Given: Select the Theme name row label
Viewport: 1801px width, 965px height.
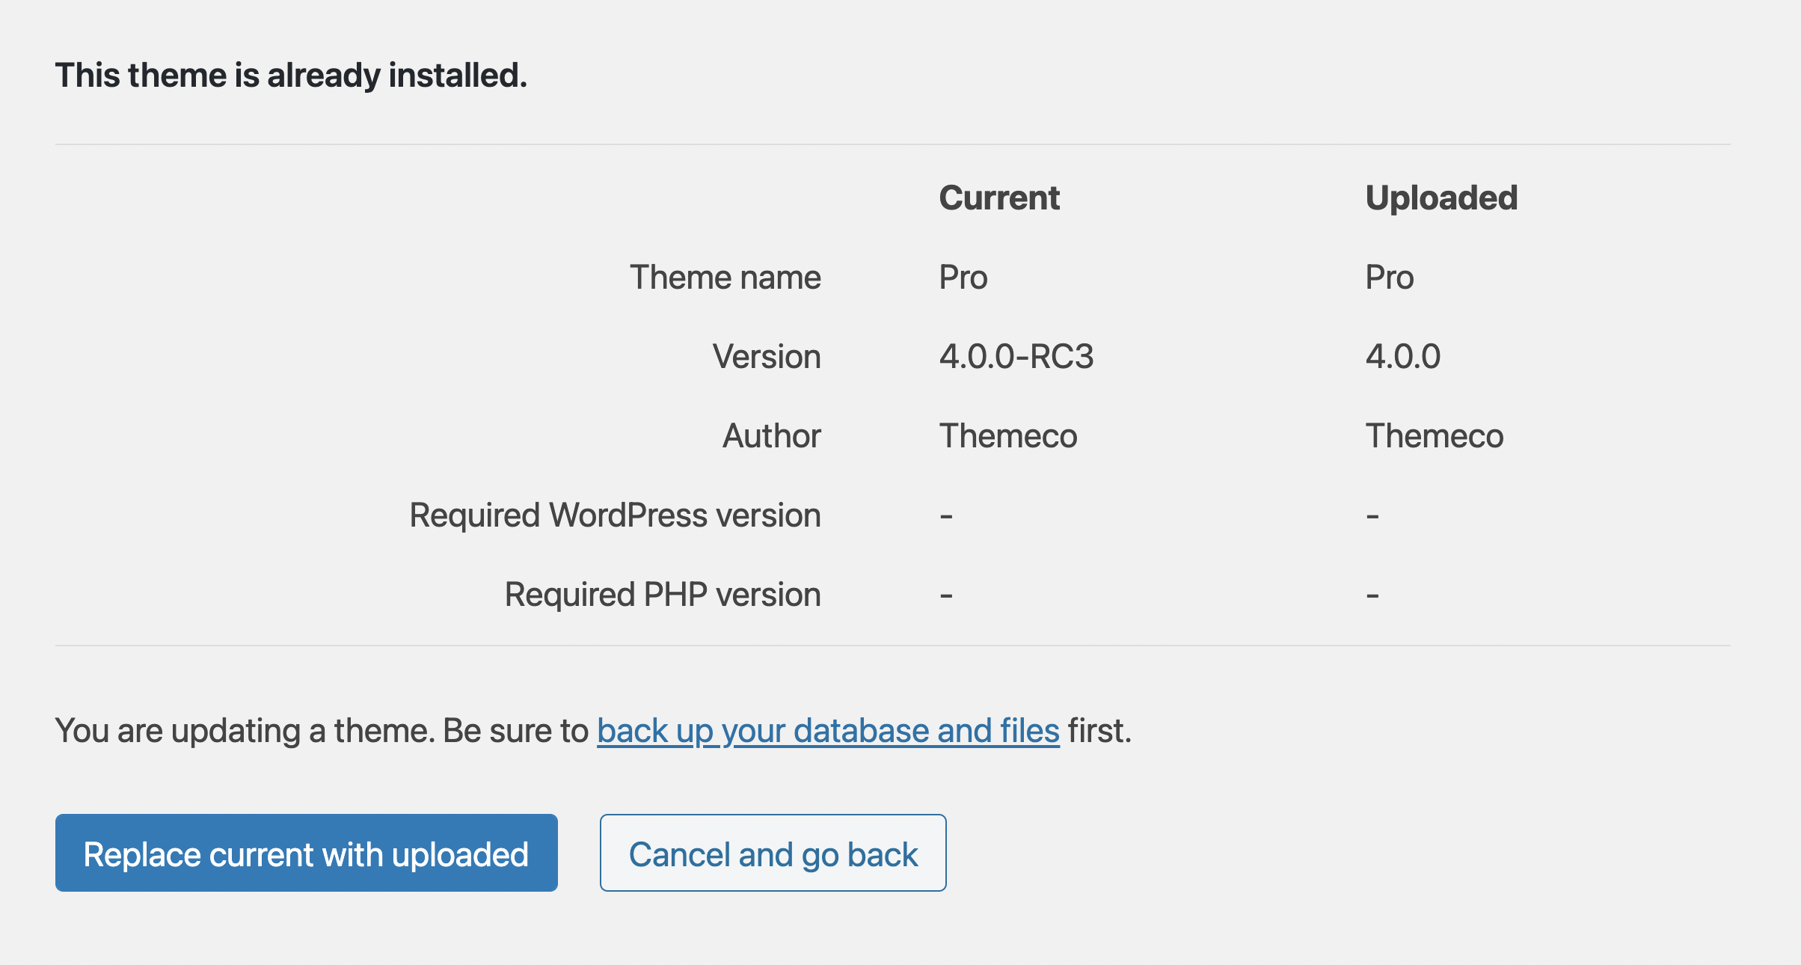Looking at the screenshot, I should point(725,276).
